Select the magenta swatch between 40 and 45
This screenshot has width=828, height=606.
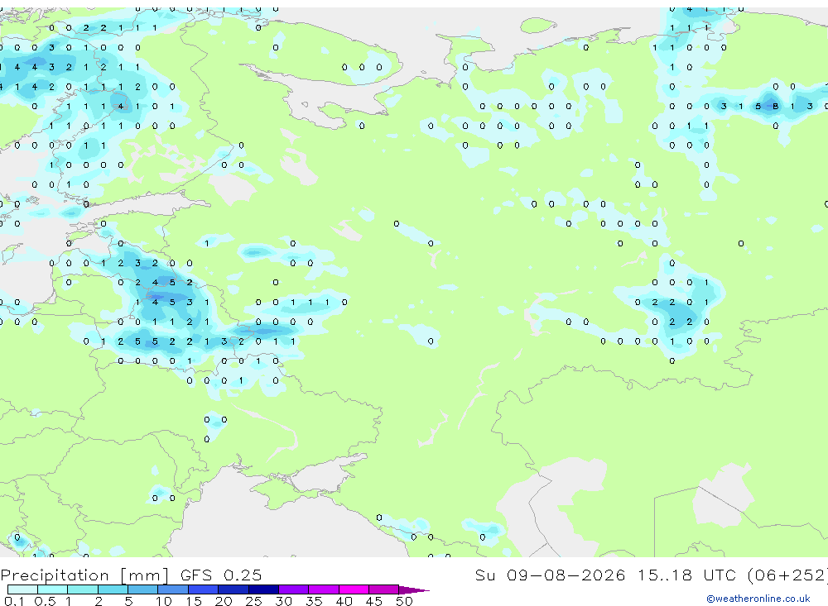[x=354, y=589]
